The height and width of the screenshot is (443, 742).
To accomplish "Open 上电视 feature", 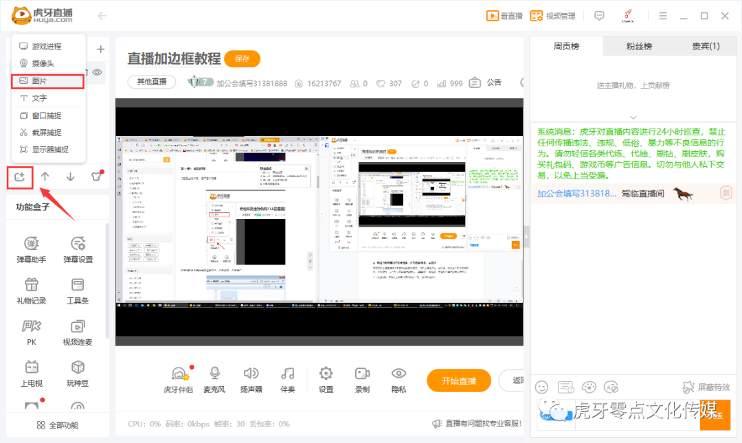I will (32, 374).
